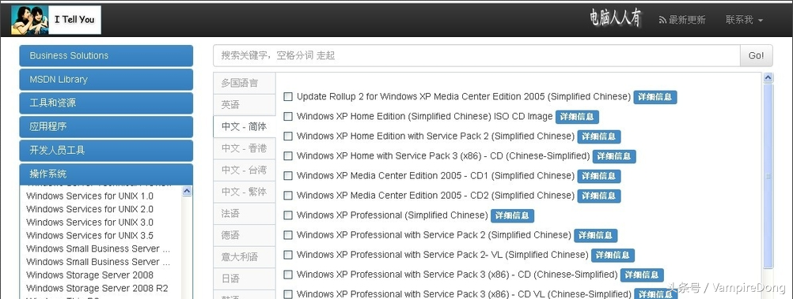Check XP Professional SP3 (x86) - CD checkbox
Viewport: 793px width, 299px height.
(288, 275)
